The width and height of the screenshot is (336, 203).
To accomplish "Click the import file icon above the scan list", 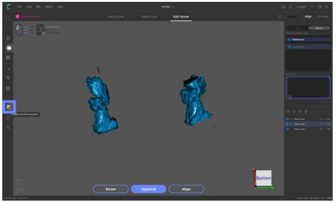I will [x=288, y=111].
